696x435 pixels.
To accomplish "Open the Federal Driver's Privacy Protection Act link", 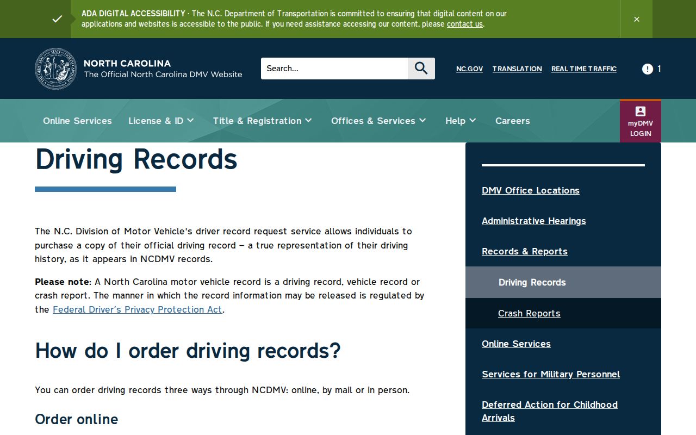I will [x=138, y=309].
